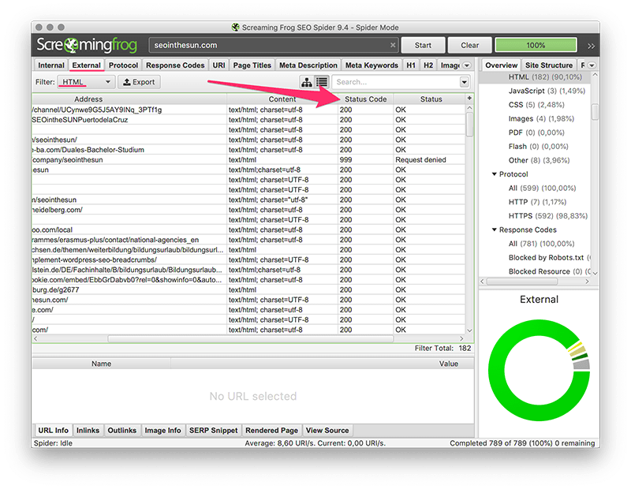The height and width of the screenshot is (489, 631).
Task: Select the erasmus-plus national-agencies_en row
Action: point(248,240)
